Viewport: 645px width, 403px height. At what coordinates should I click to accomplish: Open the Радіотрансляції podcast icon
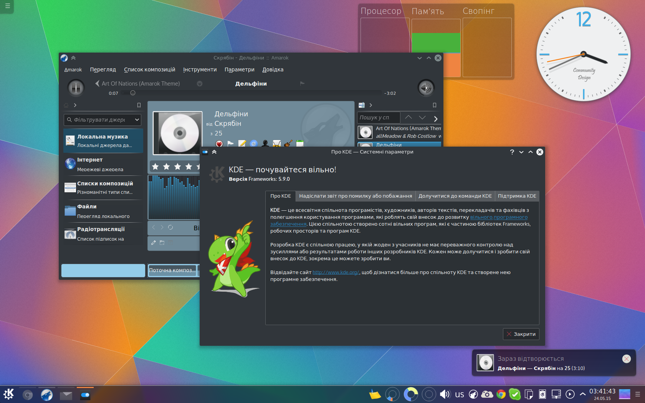[x=70, y=234]
